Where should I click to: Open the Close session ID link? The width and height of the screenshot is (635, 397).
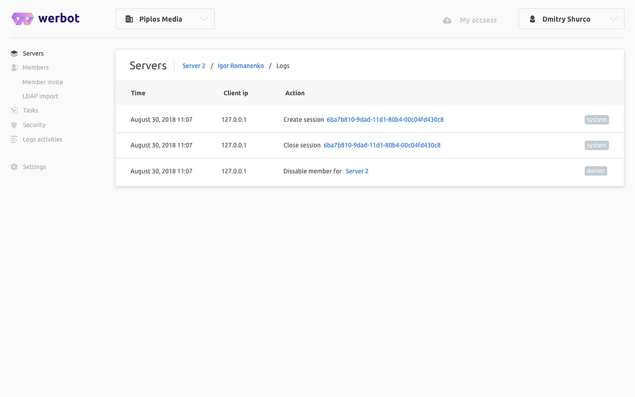(x=382, y=145)
